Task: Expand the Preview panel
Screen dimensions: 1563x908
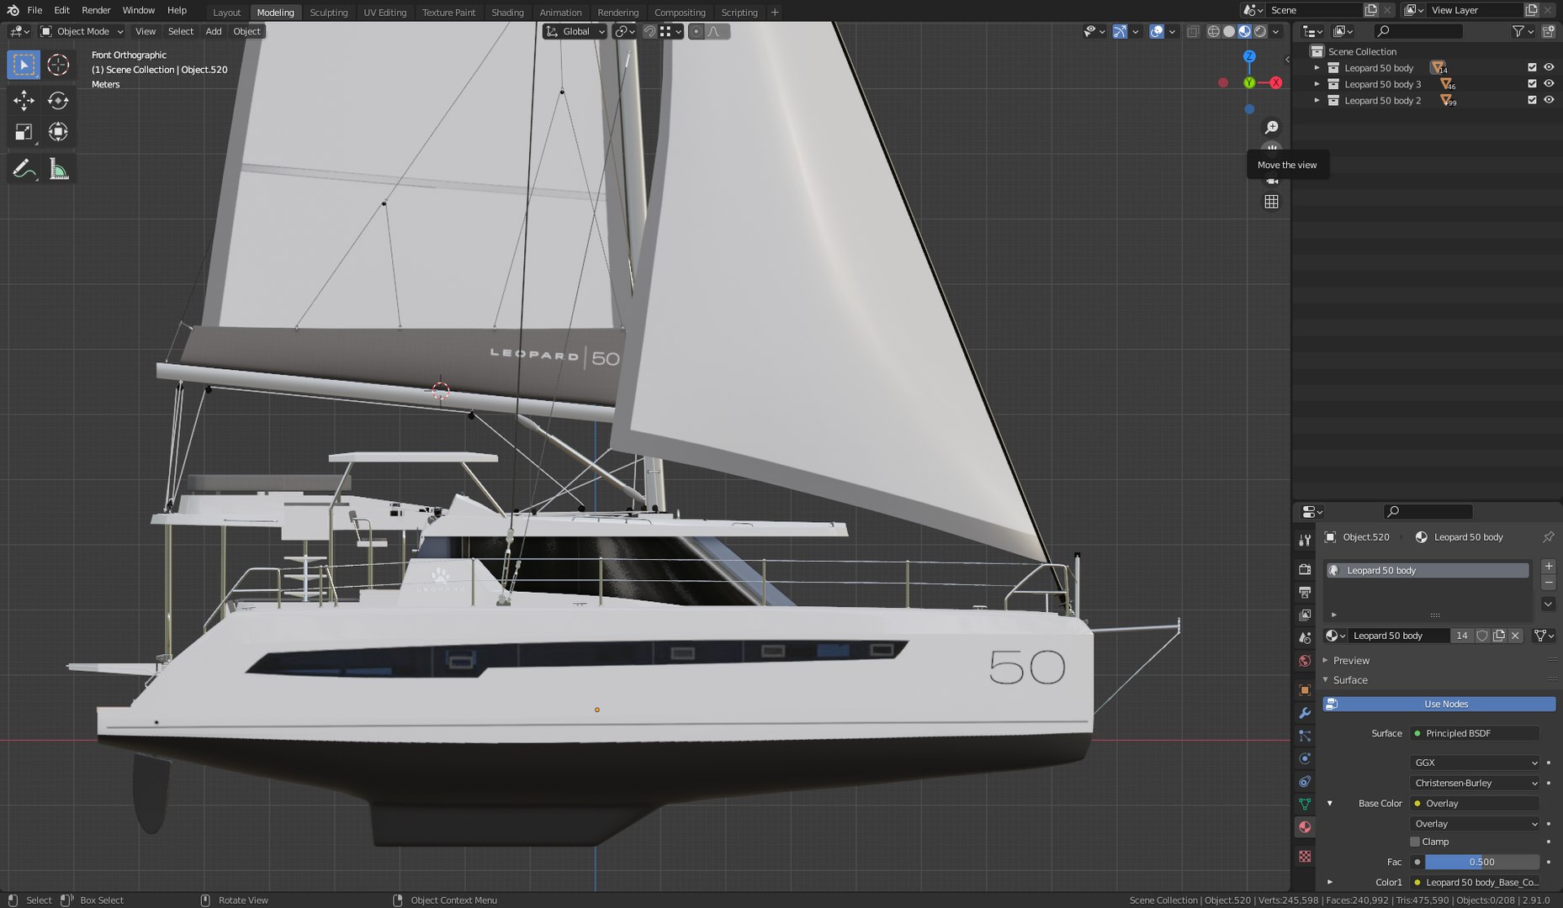Action: click(1326, 660)
